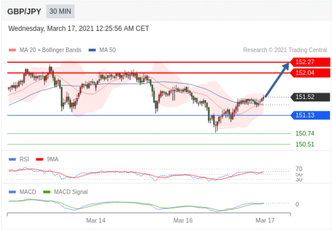Image resolution: width=332 pixels, height=230 pixels.
Task: Click the black 151.52 current price tag
Action: pyautogui.click(x=310, y=97)
